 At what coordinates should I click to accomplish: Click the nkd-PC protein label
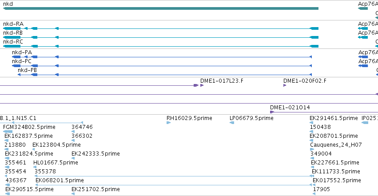22,61
